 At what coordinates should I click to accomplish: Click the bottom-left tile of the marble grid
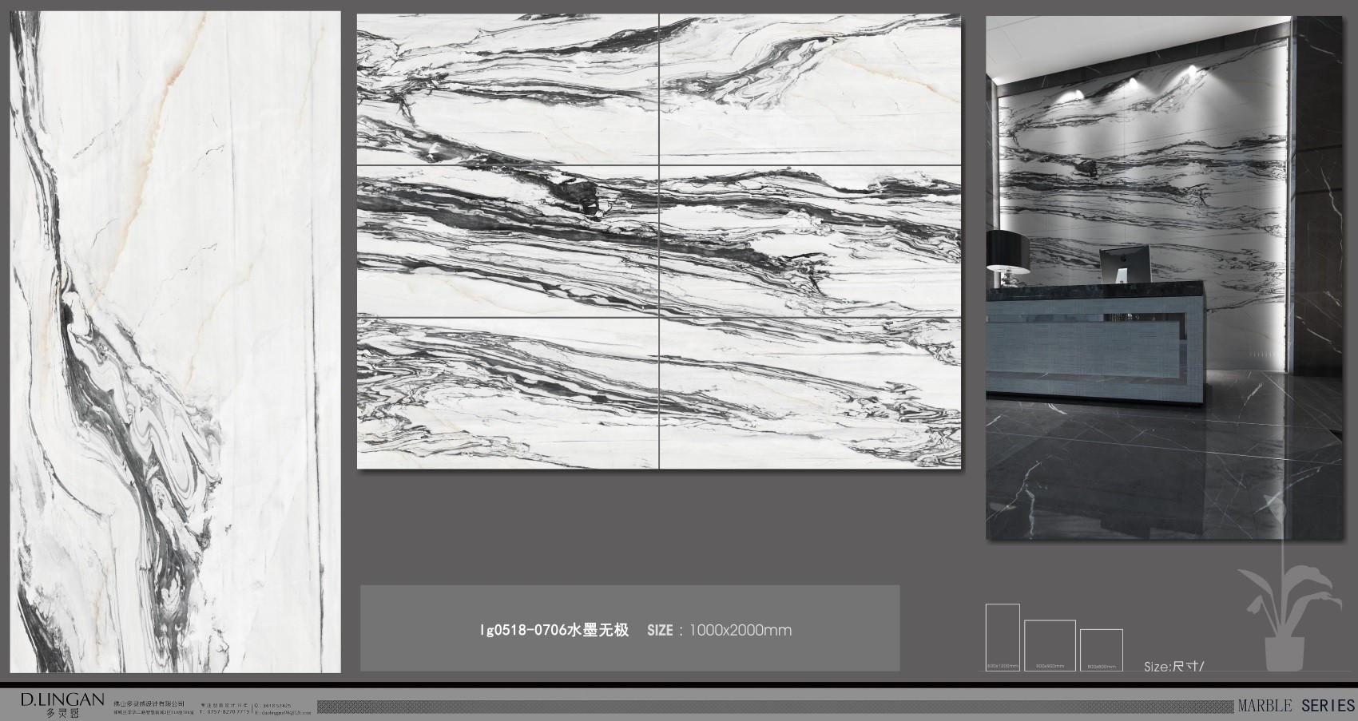click(507, 393)
